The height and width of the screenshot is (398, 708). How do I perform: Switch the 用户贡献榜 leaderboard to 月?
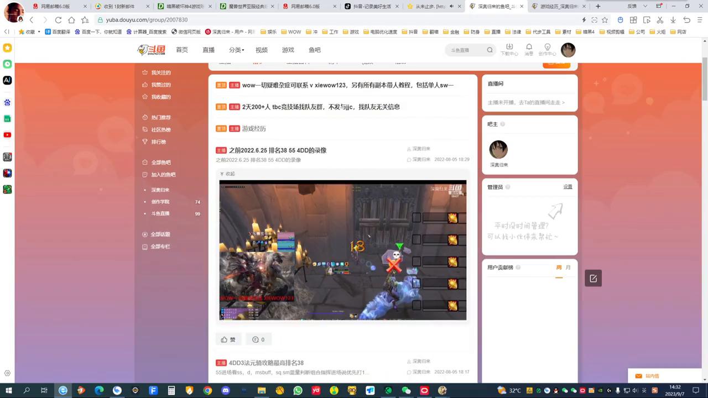pos(568,267)
